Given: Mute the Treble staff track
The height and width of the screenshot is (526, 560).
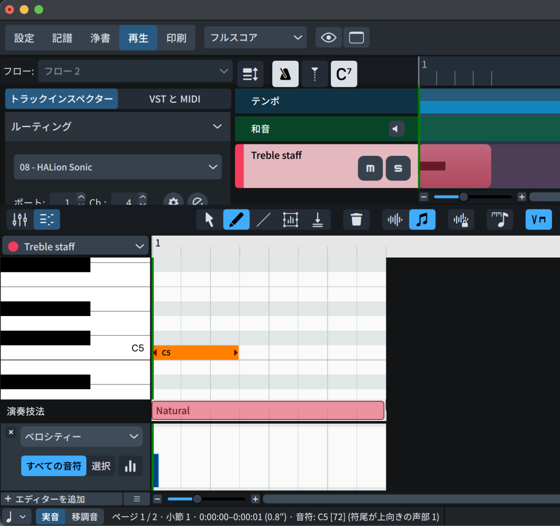Looking at the screenshot, I should click(370, 169).
